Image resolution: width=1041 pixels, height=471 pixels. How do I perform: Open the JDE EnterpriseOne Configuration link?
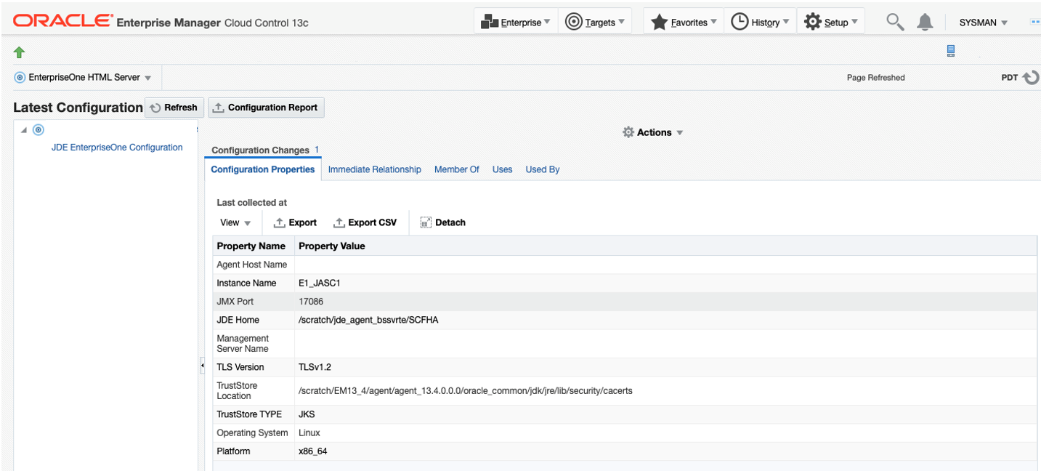click(117, 148)
